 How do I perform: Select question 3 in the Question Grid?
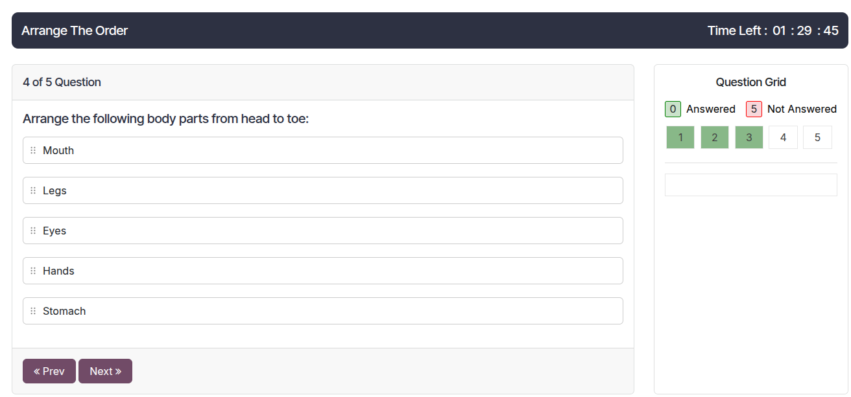749,137
